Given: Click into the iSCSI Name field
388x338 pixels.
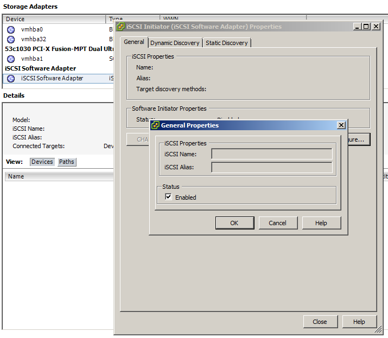Looking at the screenshot, I should pos(271,154).
